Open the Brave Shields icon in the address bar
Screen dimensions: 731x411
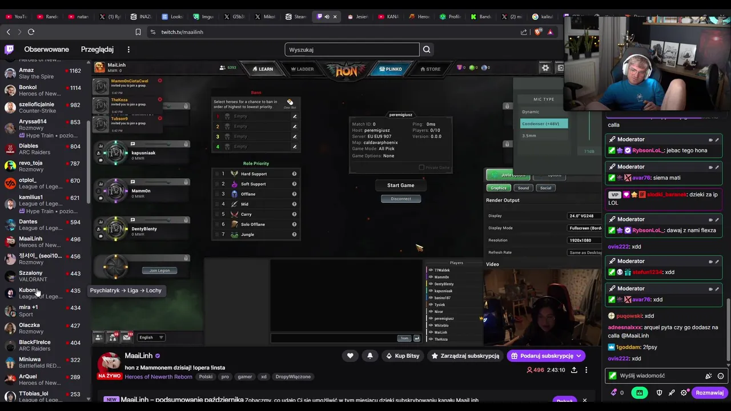pyautogui.click(x=538, y=32)
